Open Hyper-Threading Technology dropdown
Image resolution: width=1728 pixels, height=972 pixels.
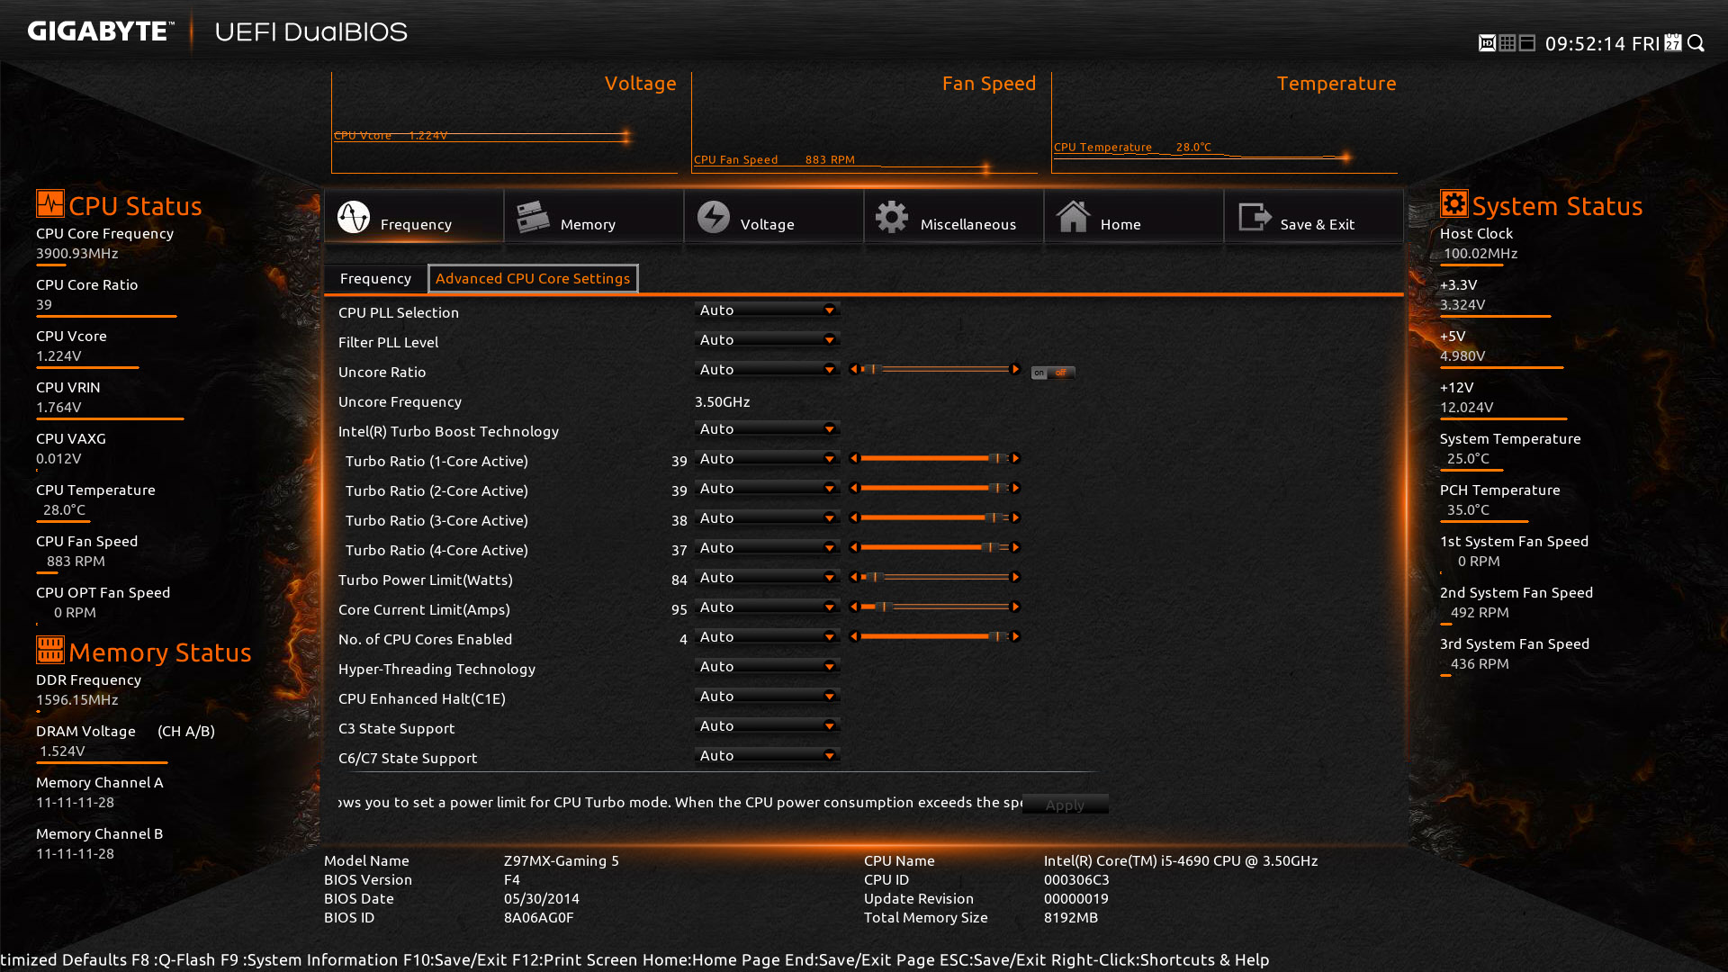767,667
